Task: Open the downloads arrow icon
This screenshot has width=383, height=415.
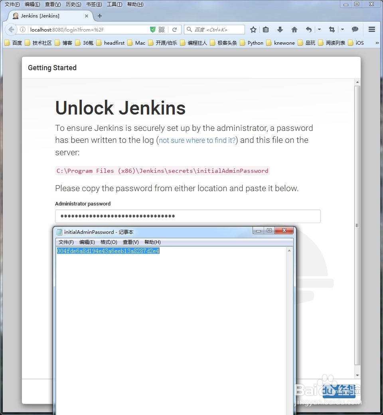Action: [x=280, y=30]
